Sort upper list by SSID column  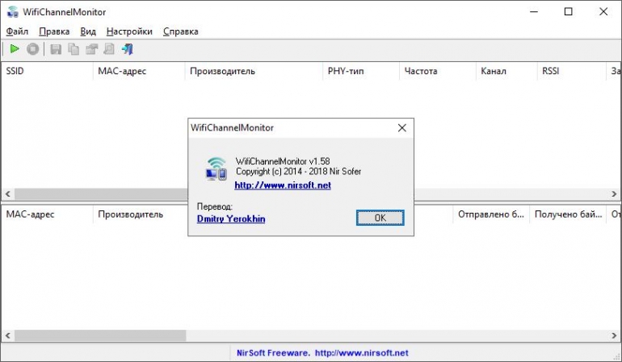47,71
